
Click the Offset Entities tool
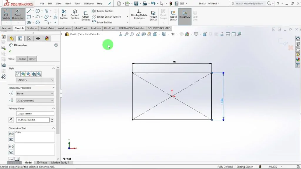click(86, 16)
